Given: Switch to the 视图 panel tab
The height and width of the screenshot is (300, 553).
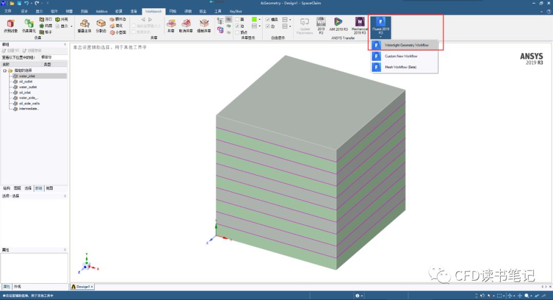Looking at the screenshot, I should 49,188.
